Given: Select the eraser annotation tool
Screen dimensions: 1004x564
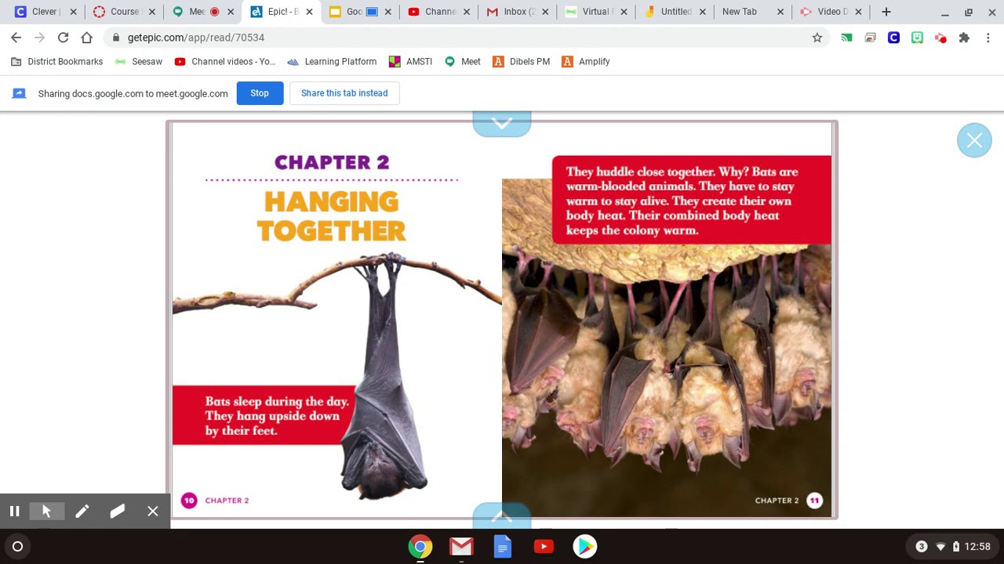Looking at the screenshot, I should click(x=118, y=512).
